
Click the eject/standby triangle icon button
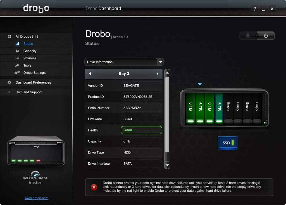click(x=248, y=36)
